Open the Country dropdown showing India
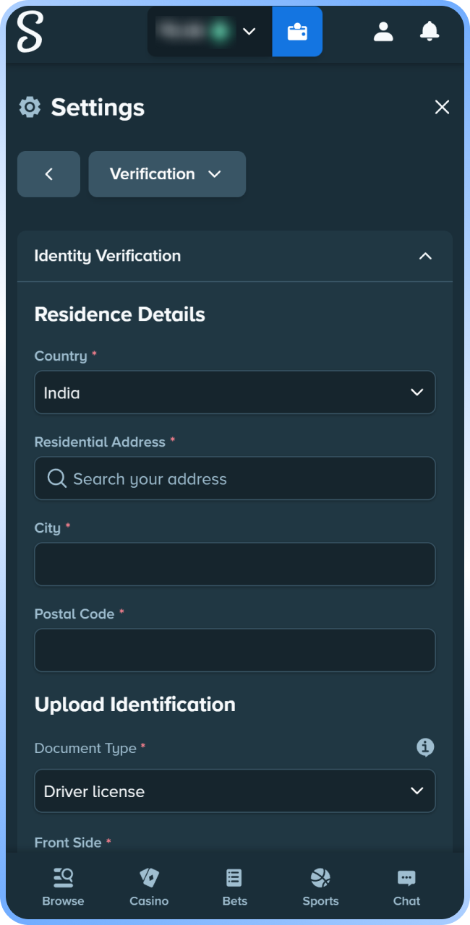The width and height of the screenshot is (470, 925). pos(235,392)
